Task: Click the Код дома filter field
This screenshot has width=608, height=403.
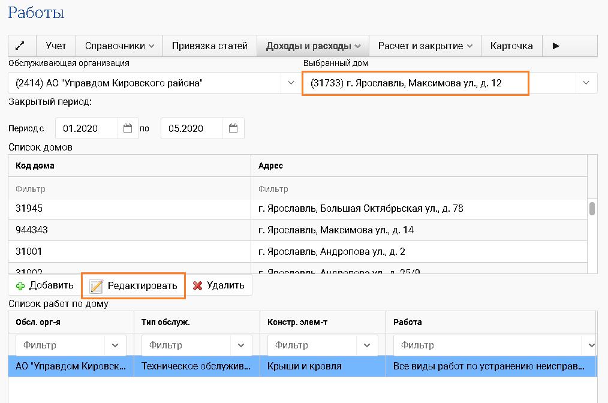Action: pos(129,189)
